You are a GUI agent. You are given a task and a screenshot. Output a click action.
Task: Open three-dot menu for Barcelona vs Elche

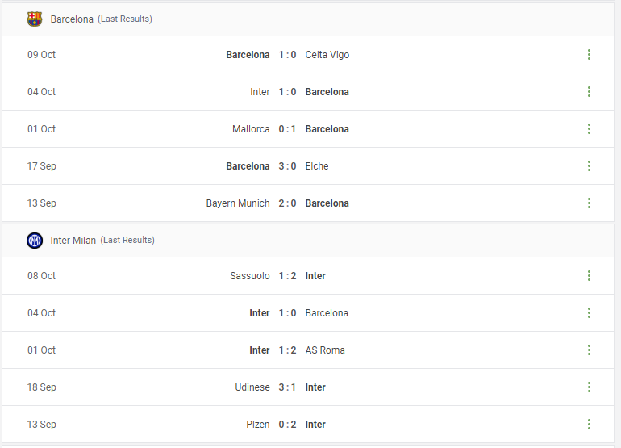pyautogui.click(x=589, y=166)
